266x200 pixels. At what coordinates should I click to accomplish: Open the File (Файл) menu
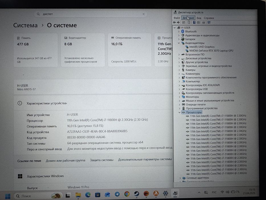click(177, 18)
